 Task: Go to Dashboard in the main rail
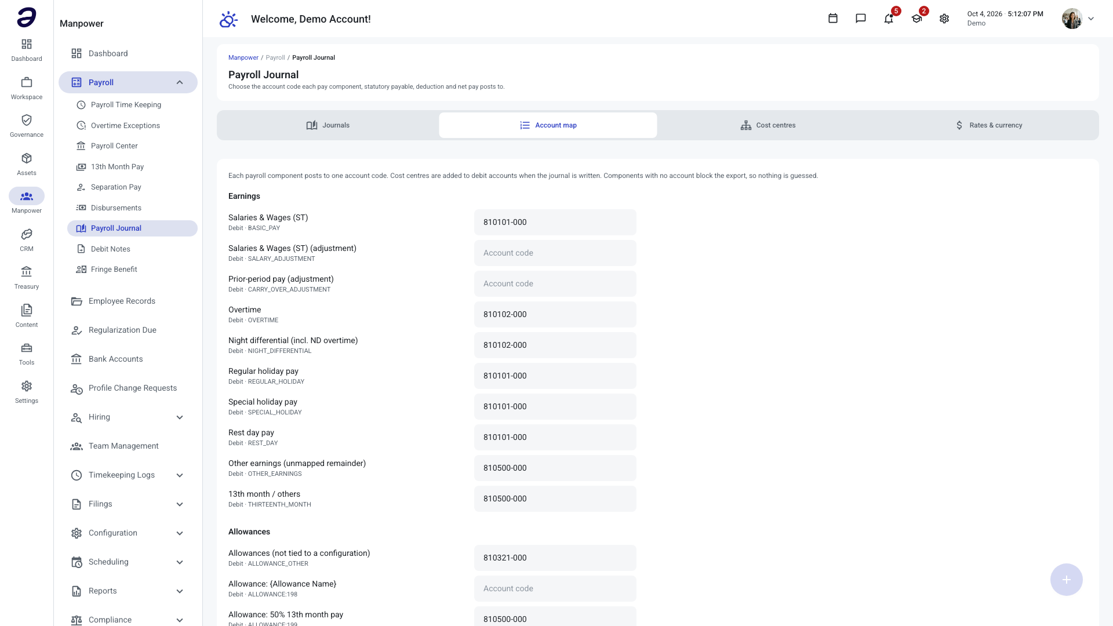pyautogui.click(x=27, y=50)
